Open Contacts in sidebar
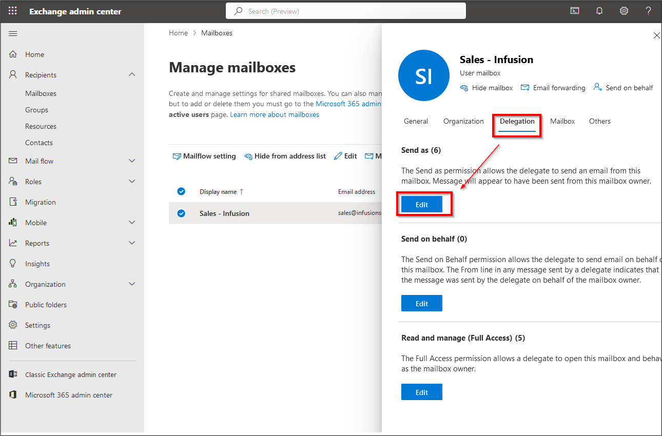The width and height of the screenshot is (662, 436). [x=39, y=143]
